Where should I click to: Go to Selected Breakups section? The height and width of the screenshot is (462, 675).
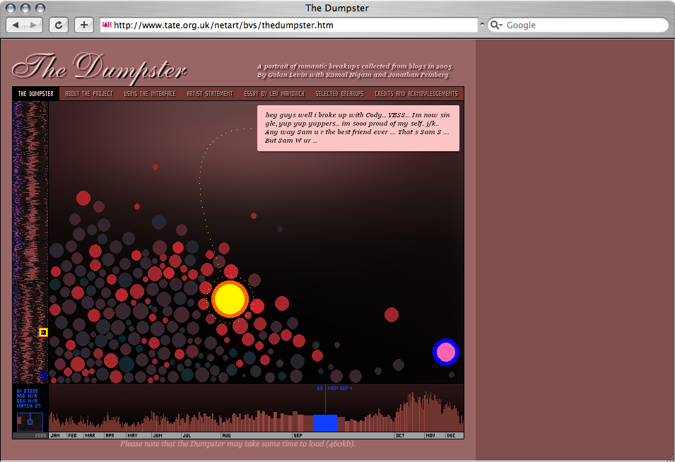pyautogui.click(x=339, y=94)
